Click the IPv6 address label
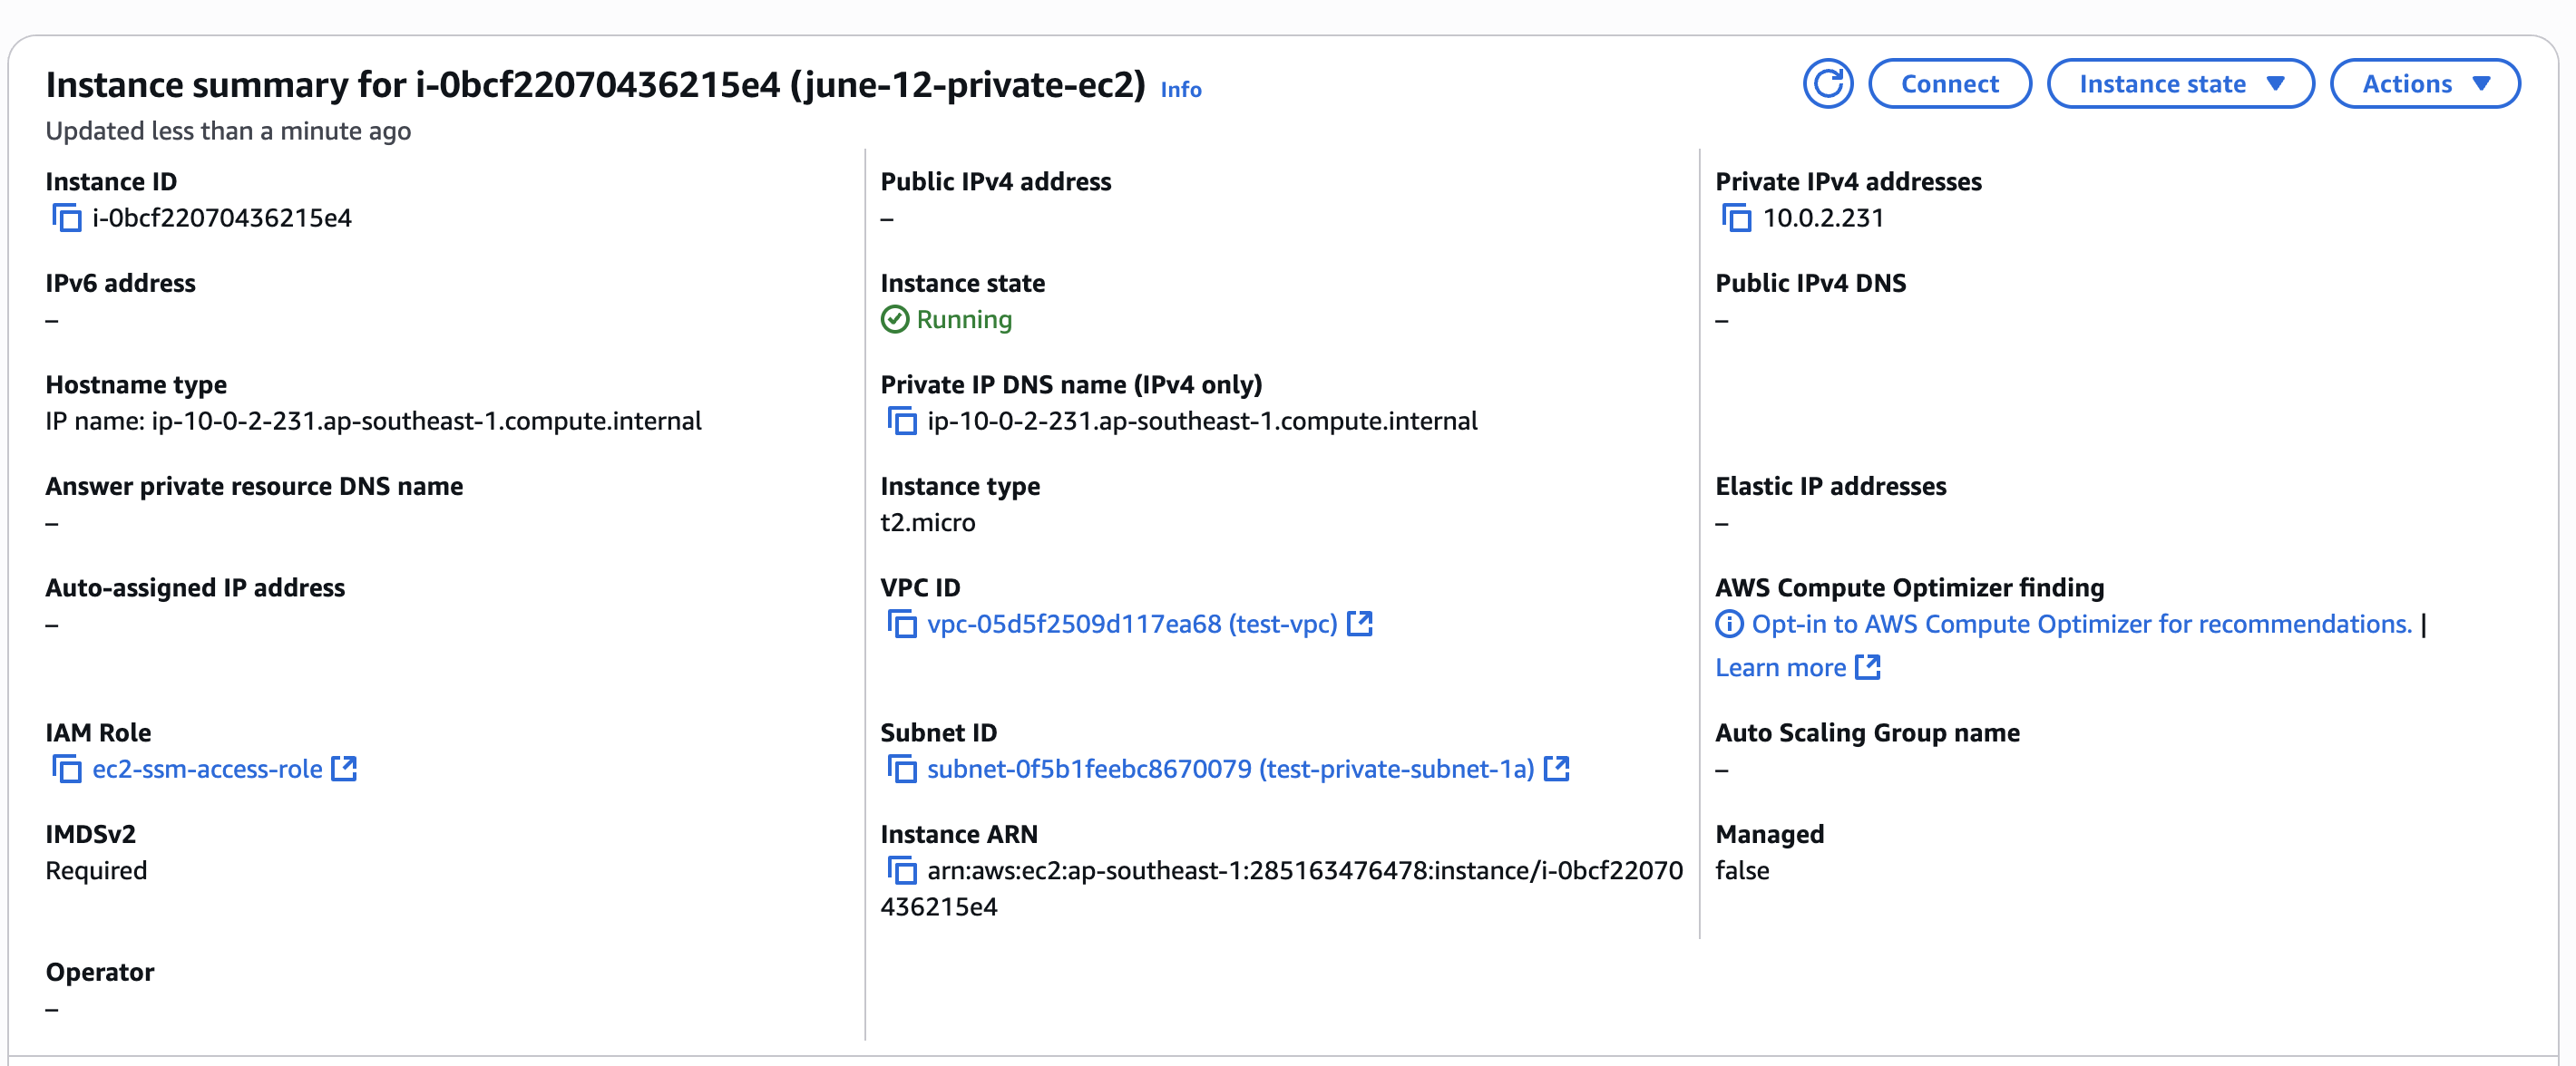 point(120,283)
